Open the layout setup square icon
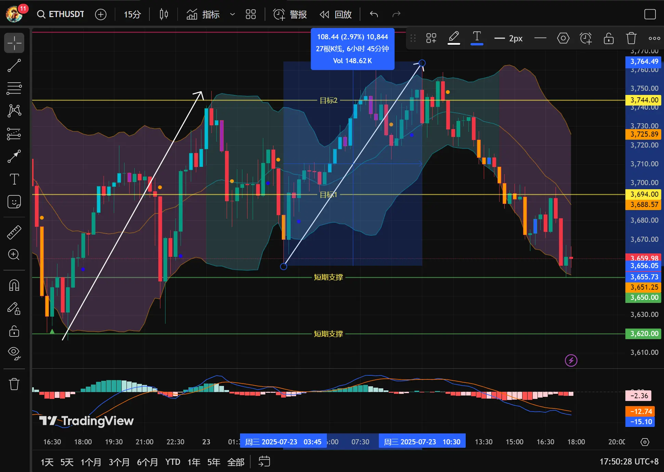This screenshot has height=472, width=664. 650,14
